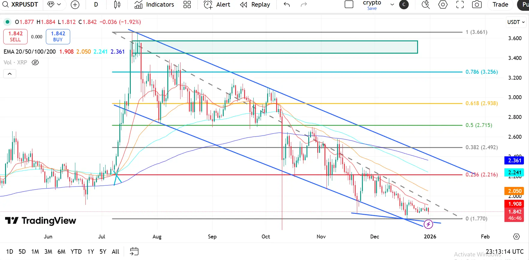This screenshot has height=260, width=529.
Task: Open indicator templates grid icon
Action: point(187,4)
